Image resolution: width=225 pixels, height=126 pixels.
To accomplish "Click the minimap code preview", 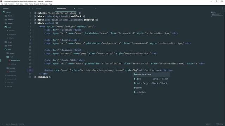I will [x=217, y=14].
